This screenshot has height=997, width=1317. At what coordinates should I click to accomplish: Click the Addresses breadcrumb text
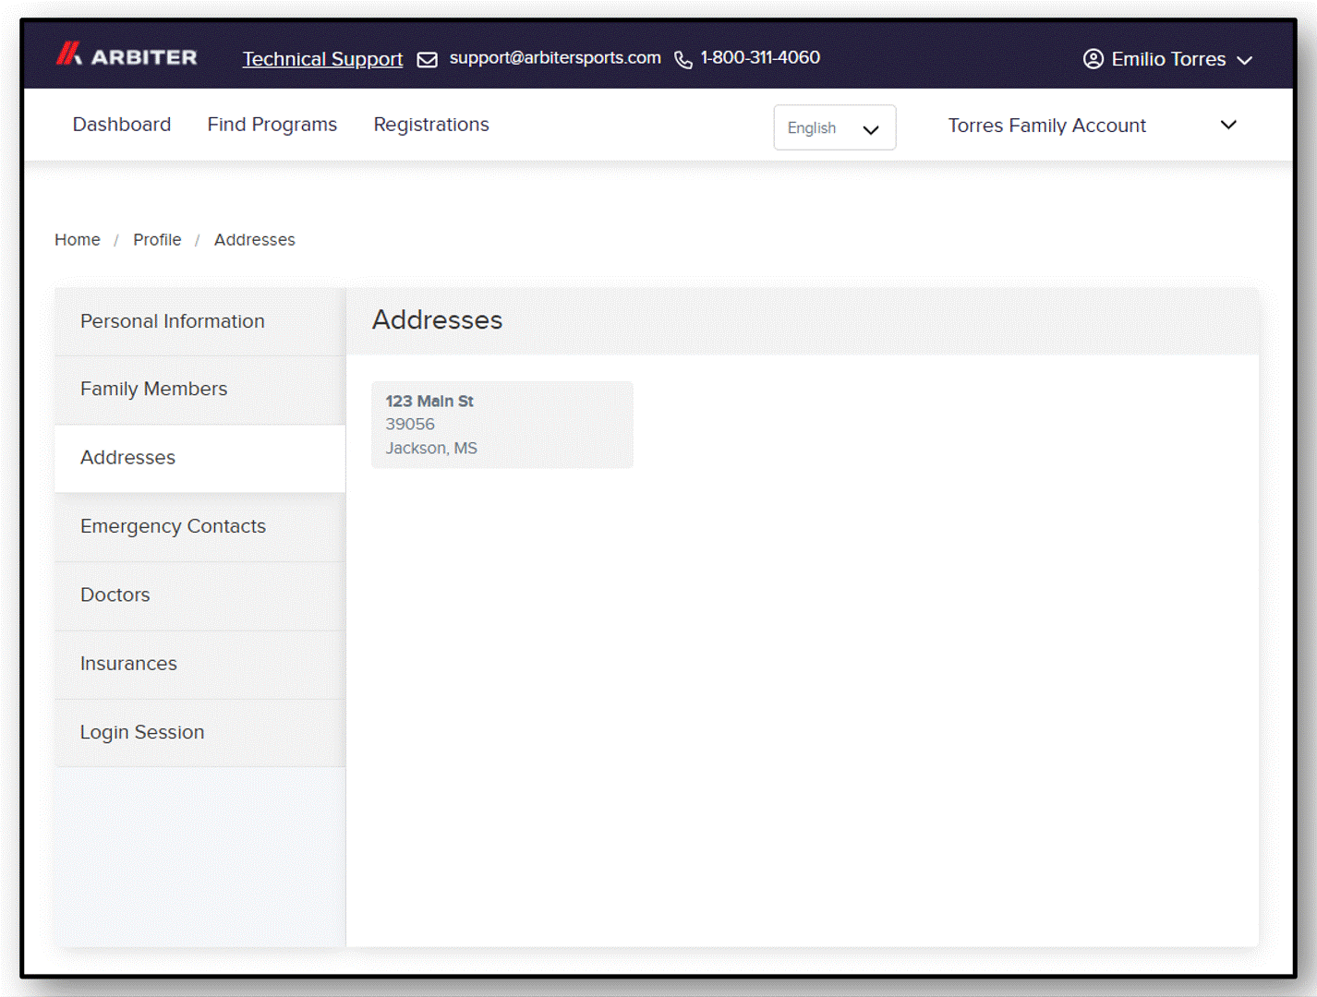pyautogui.click(x=255, y=240)
